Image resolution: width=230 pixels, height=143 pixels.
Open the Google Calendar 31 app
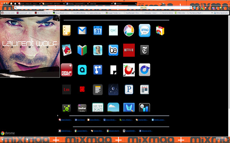pyautogui.click(x=98, y=30)
